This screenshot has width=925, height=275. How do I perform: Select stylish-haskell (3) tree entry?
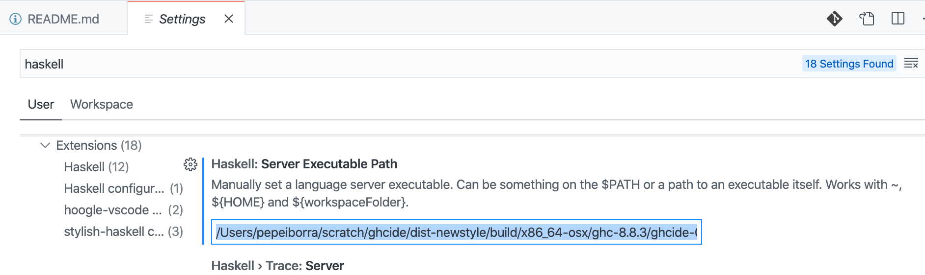123,231
